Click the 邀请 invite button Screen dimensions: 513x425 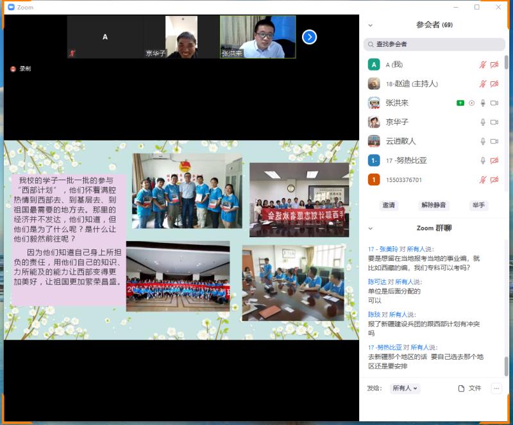(x=389, y=205)
